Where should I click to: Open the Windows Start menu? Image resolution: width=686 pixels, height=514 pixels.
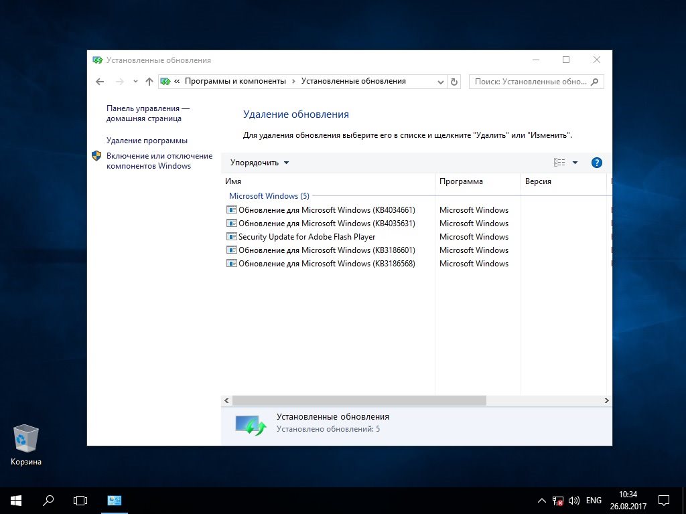15,500
